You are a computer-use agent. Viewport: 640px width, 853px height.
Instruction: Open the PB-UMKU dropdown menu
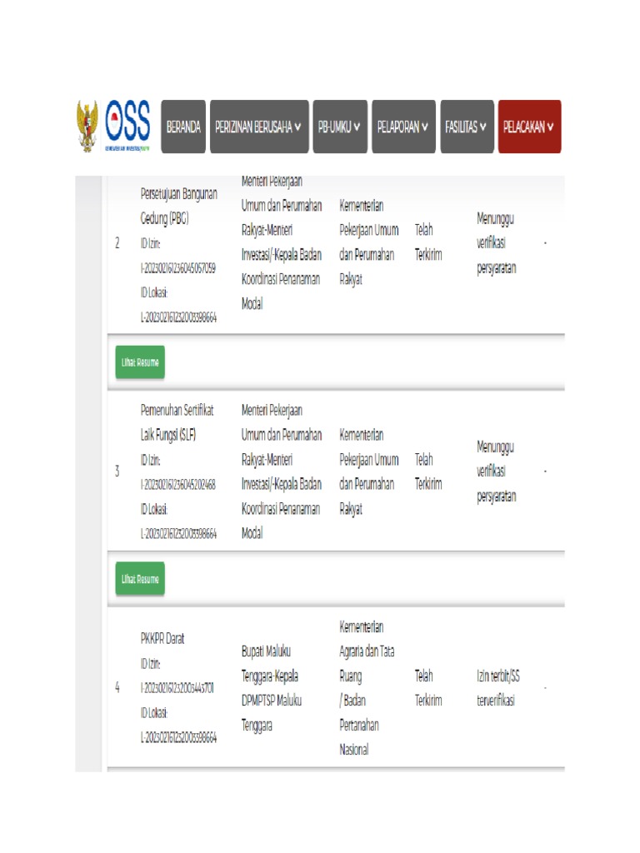[x=339, y=127]
